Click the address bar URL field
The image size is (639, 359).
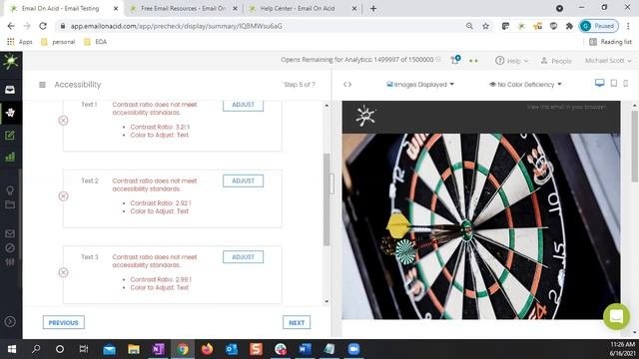click(x=261, y=26)
